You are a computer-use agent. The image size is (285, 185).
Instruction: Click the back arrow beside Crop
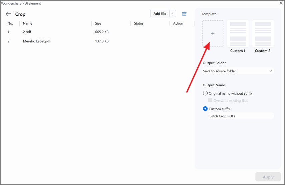[8, 14]
